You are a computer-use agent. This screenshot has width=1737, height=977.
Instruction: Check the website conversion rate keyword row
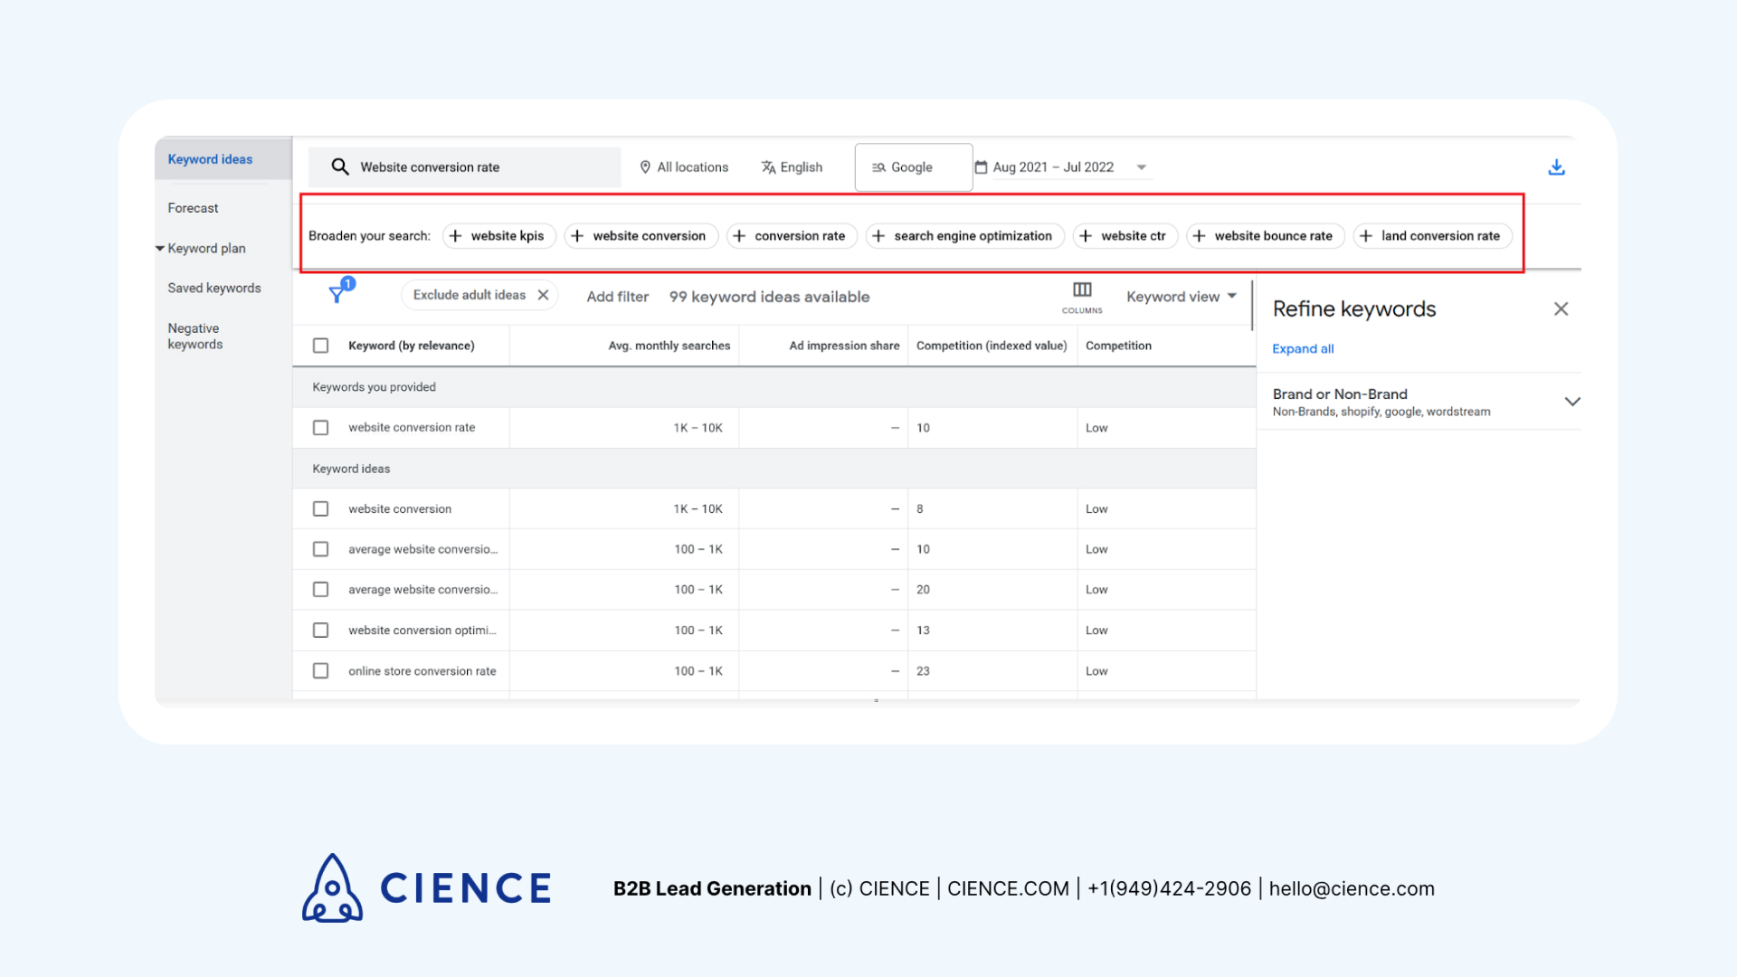pos(320,427)
